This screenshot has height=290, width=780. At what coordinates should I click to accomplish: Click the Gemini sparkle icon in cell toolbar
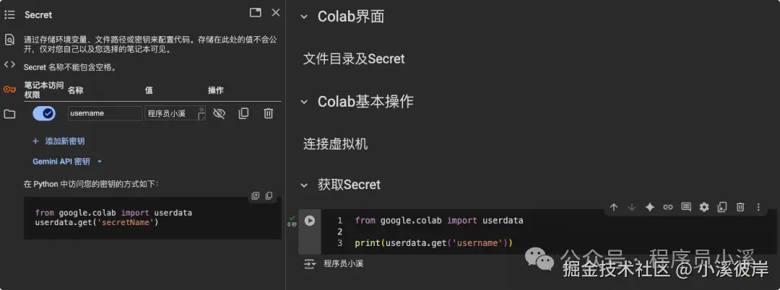tap(650, 207)
